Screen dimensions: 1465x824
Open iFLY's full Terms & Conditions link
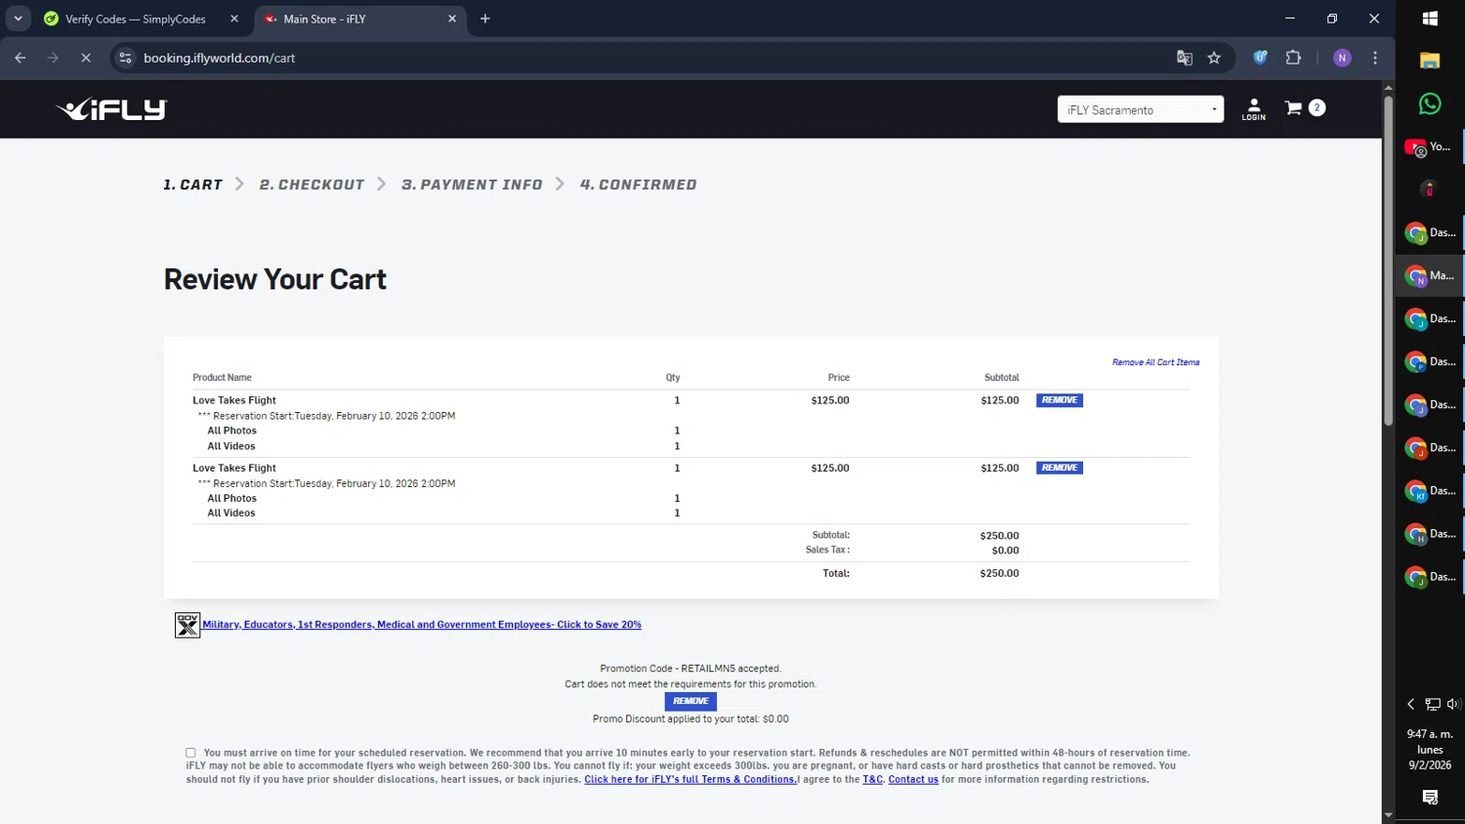[x=691, y=779]
